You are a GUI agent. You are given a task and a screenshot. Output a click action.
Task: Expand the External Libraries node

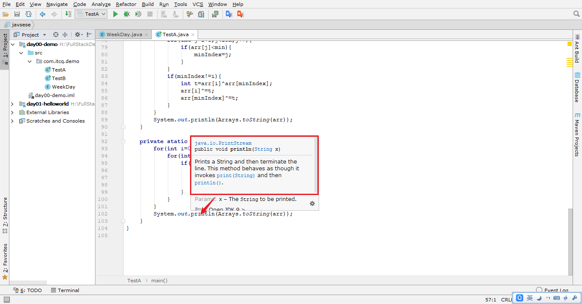tap(12, 112)
